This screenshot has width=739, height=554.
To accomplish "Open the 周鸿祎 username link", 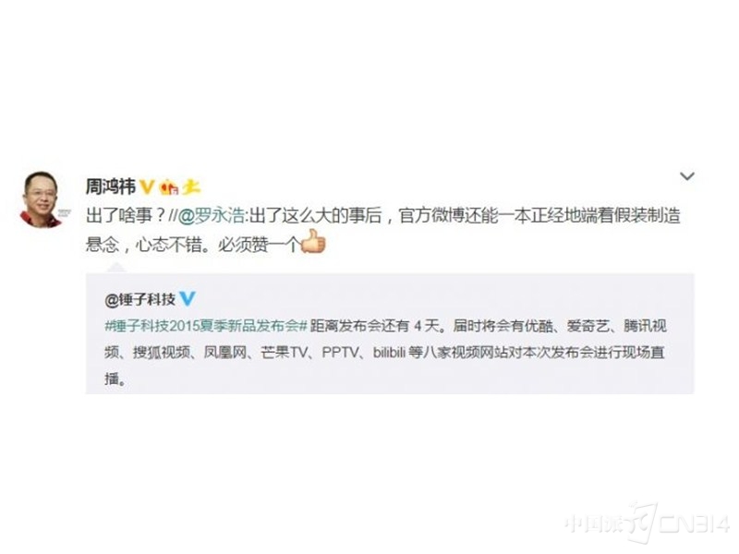I will [x=111, y=187].
